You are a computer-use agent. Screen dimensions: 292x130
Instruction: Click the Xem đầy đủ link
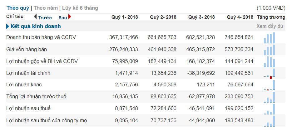(x=271, y=26)
